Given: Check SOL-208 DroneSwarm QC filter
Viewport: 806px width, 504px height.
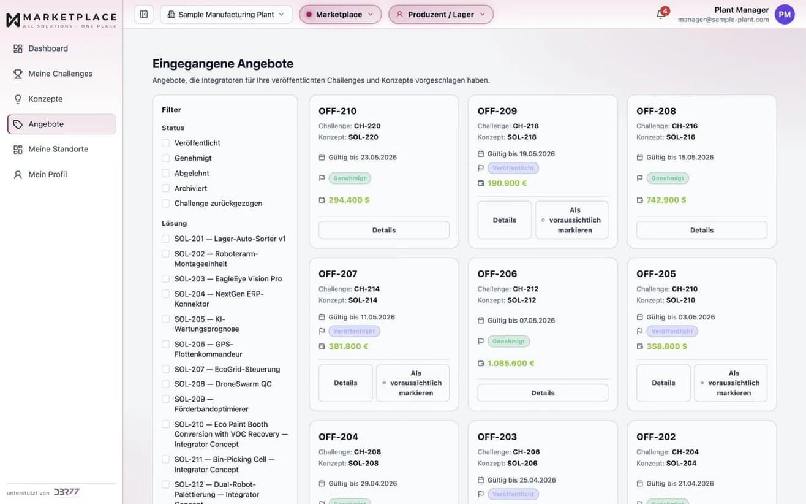Looking at the screenshot, I should tap(165, 384).
